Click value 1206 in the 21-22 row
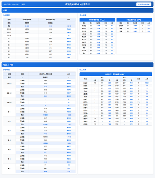 point(50,29)
